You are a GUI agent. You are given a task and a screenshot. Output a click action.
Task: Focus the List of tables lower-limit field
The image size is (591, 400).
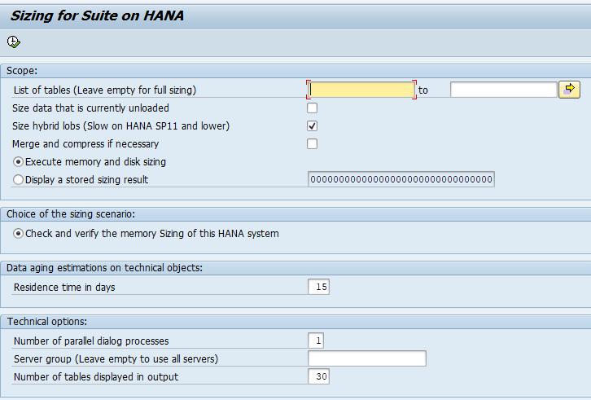point(361,90)
